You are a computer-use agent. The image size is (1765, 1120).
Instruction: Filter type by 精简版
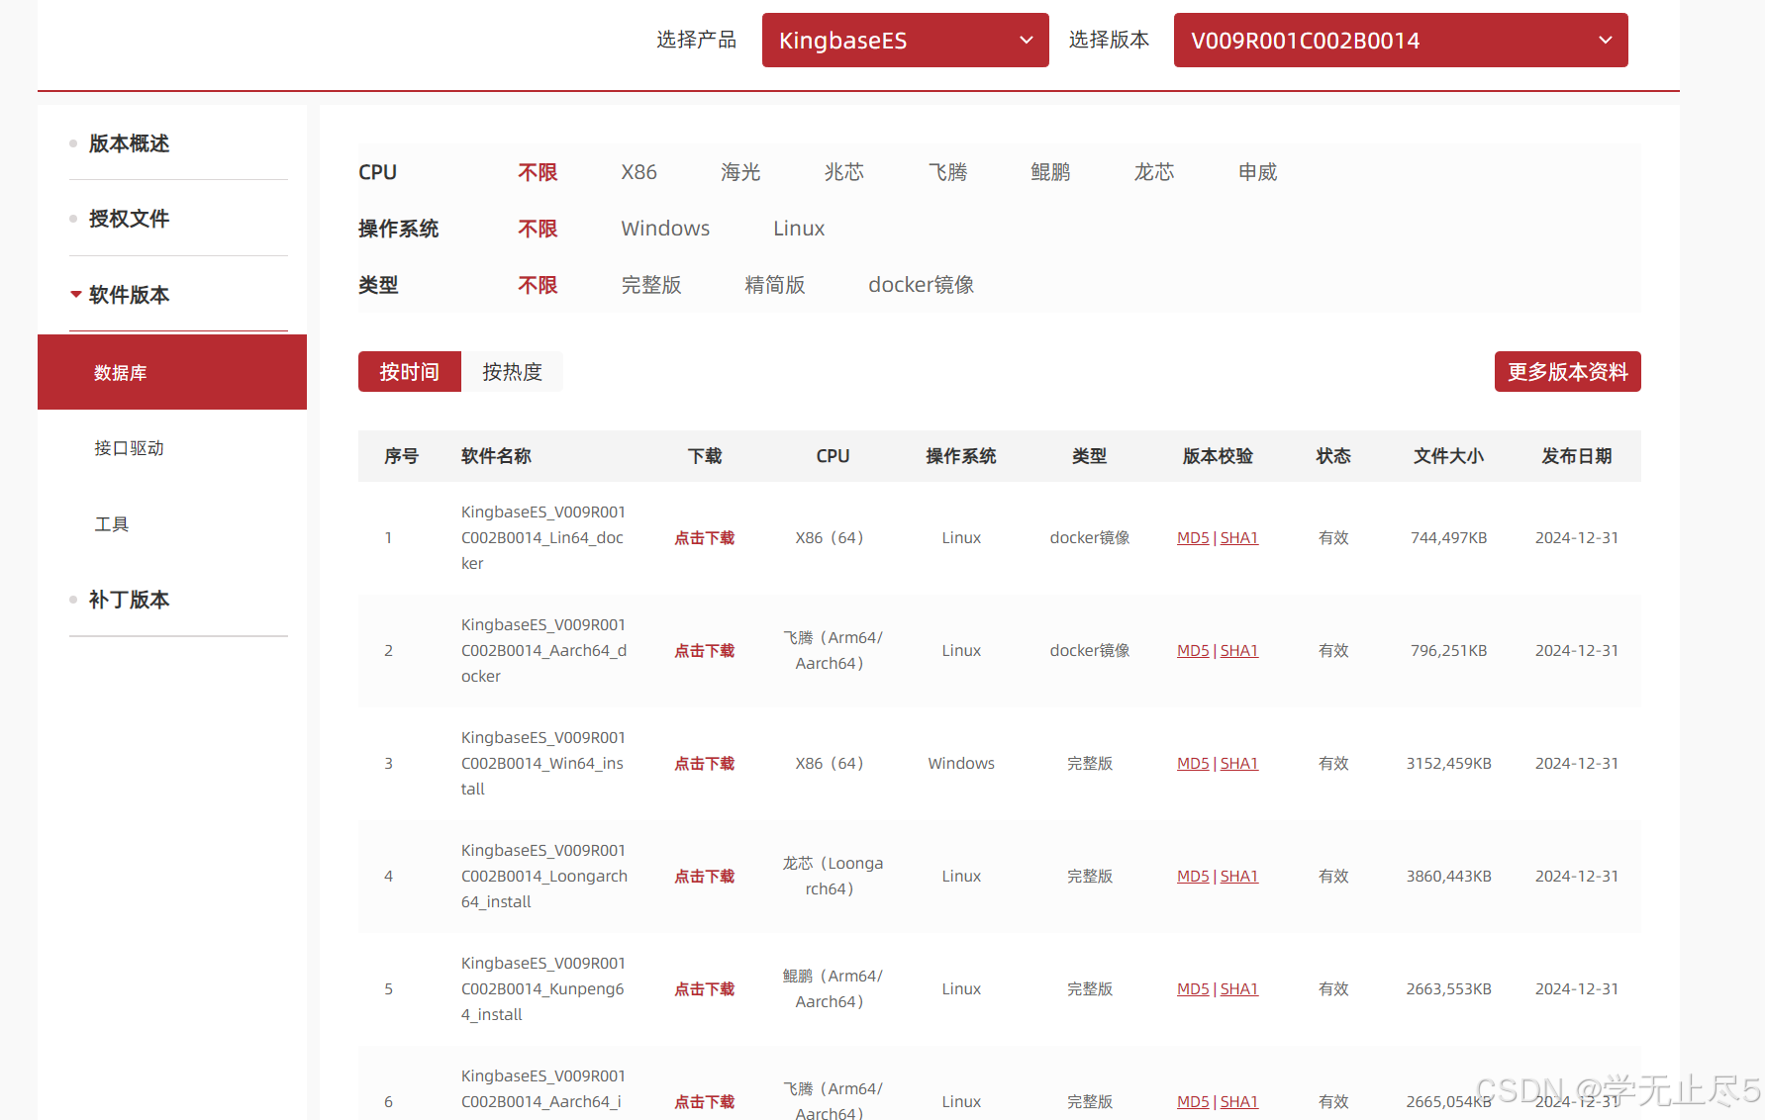(775, 285)
